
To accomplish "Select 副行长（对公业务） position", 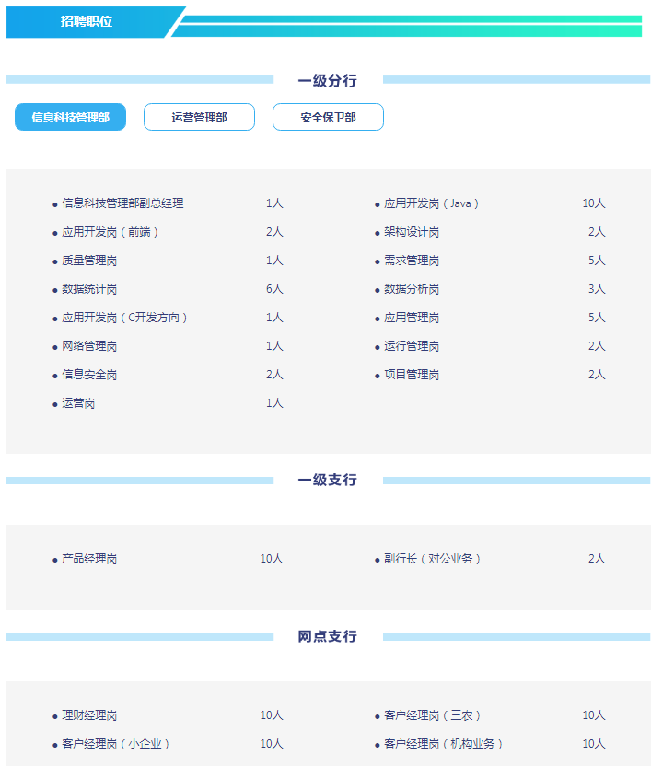I will 433,559.
